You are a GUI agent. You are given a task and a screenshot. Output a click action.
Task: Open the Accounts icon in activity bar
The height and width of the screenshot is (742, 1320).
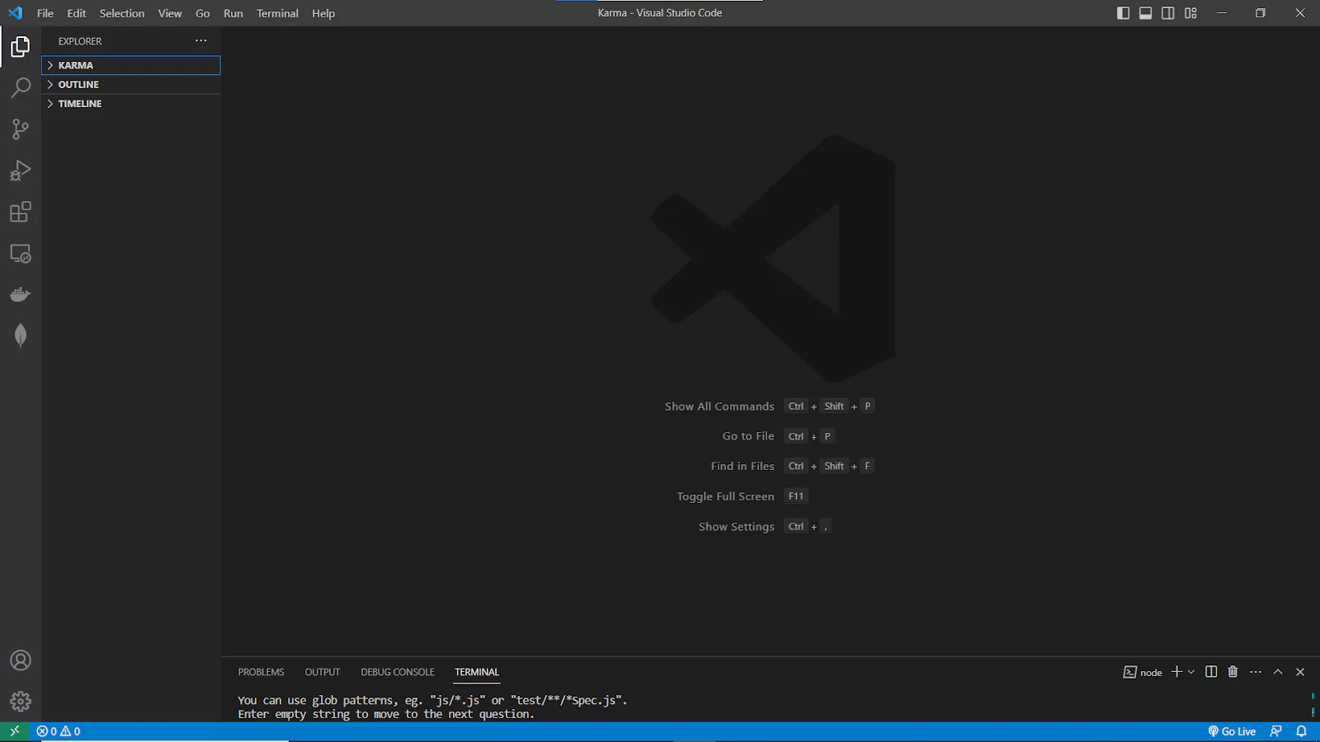pyautogui.click(x=21, y=660)
